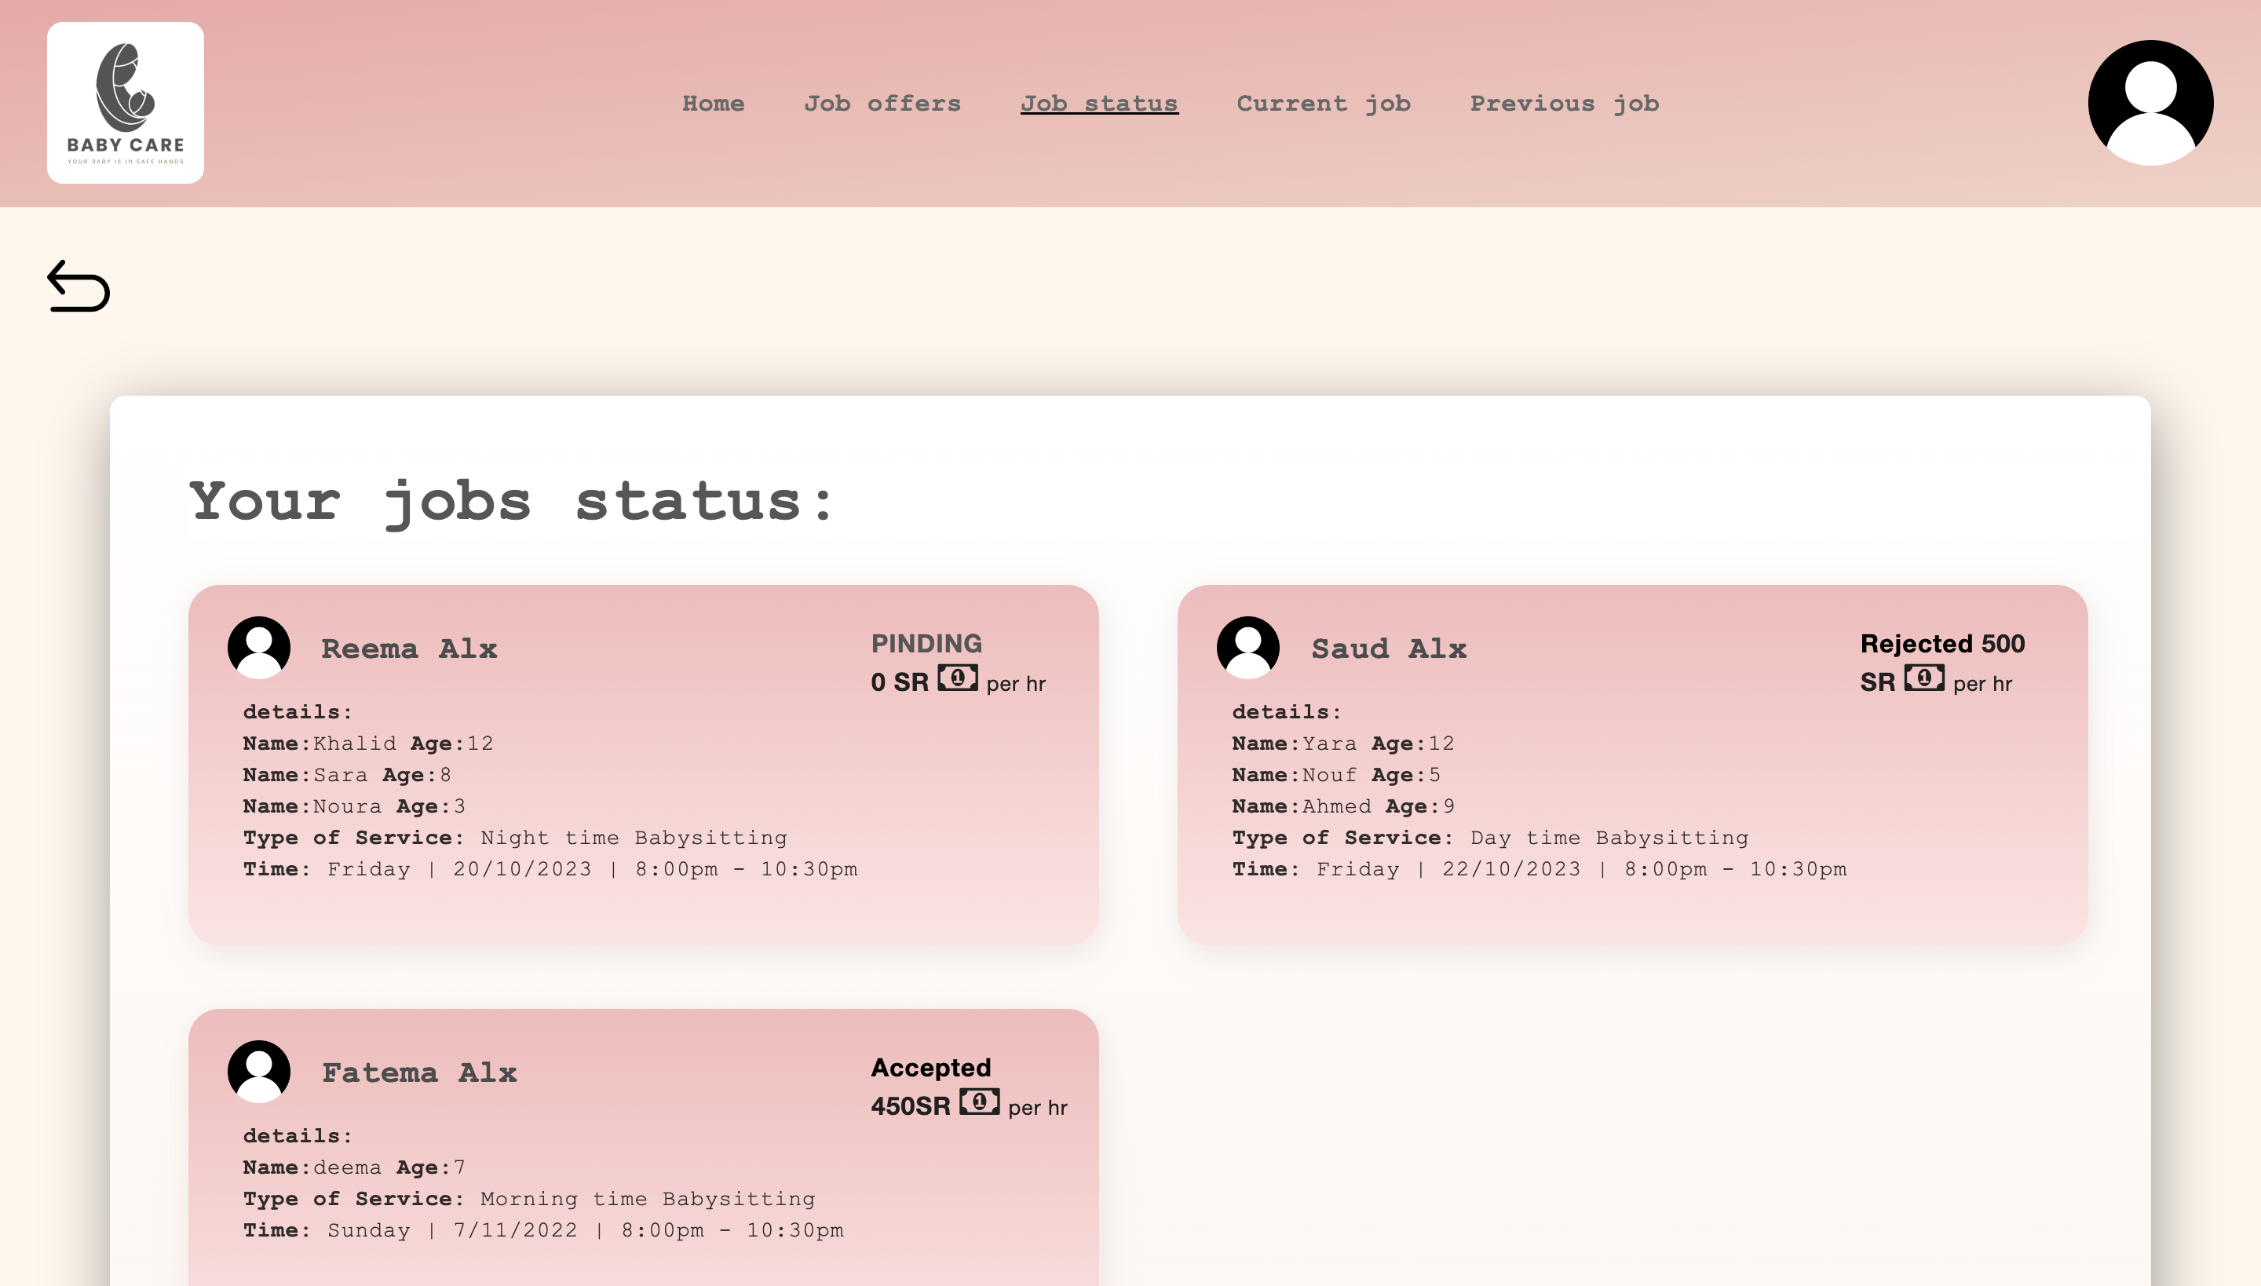2261x1286 pixels.
Task: Click the PINDING status label
Action: 926,643
